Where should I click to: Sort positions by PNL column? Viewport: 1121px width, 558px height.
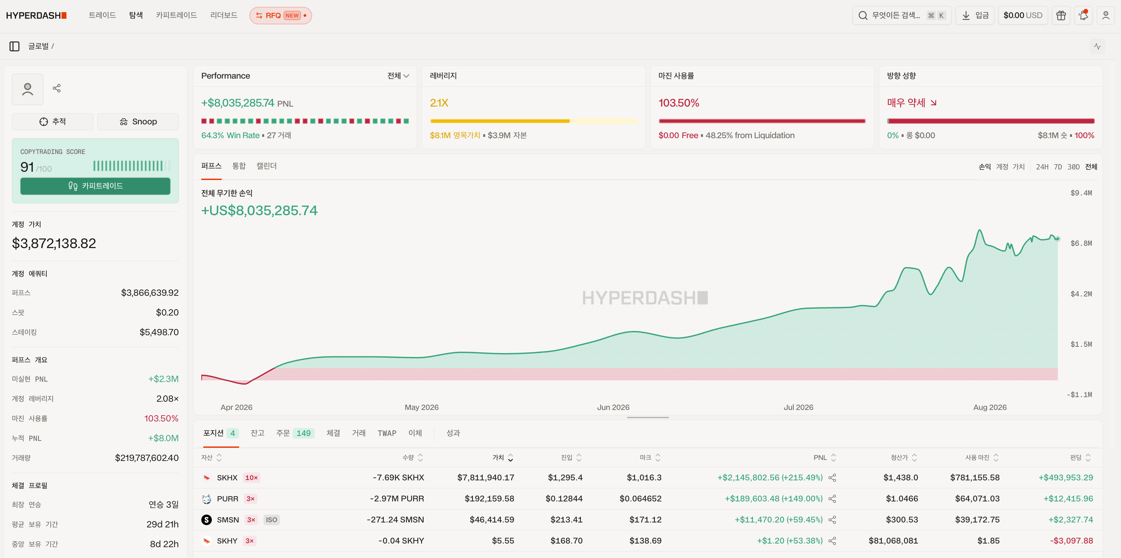[825, 457]
